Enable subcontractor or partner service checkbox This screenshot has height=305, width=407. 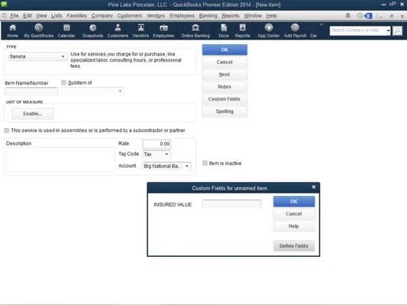click(6, 130)
